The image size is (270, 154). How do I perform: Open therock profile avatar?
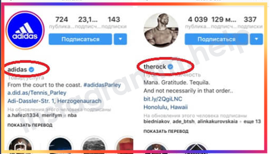pyautogui.click(x=161, y=30)
